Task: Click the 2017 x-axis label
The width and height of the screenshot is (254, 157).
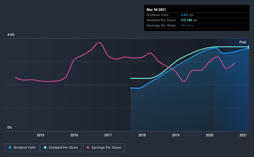Action: click(x=108, y=135)
